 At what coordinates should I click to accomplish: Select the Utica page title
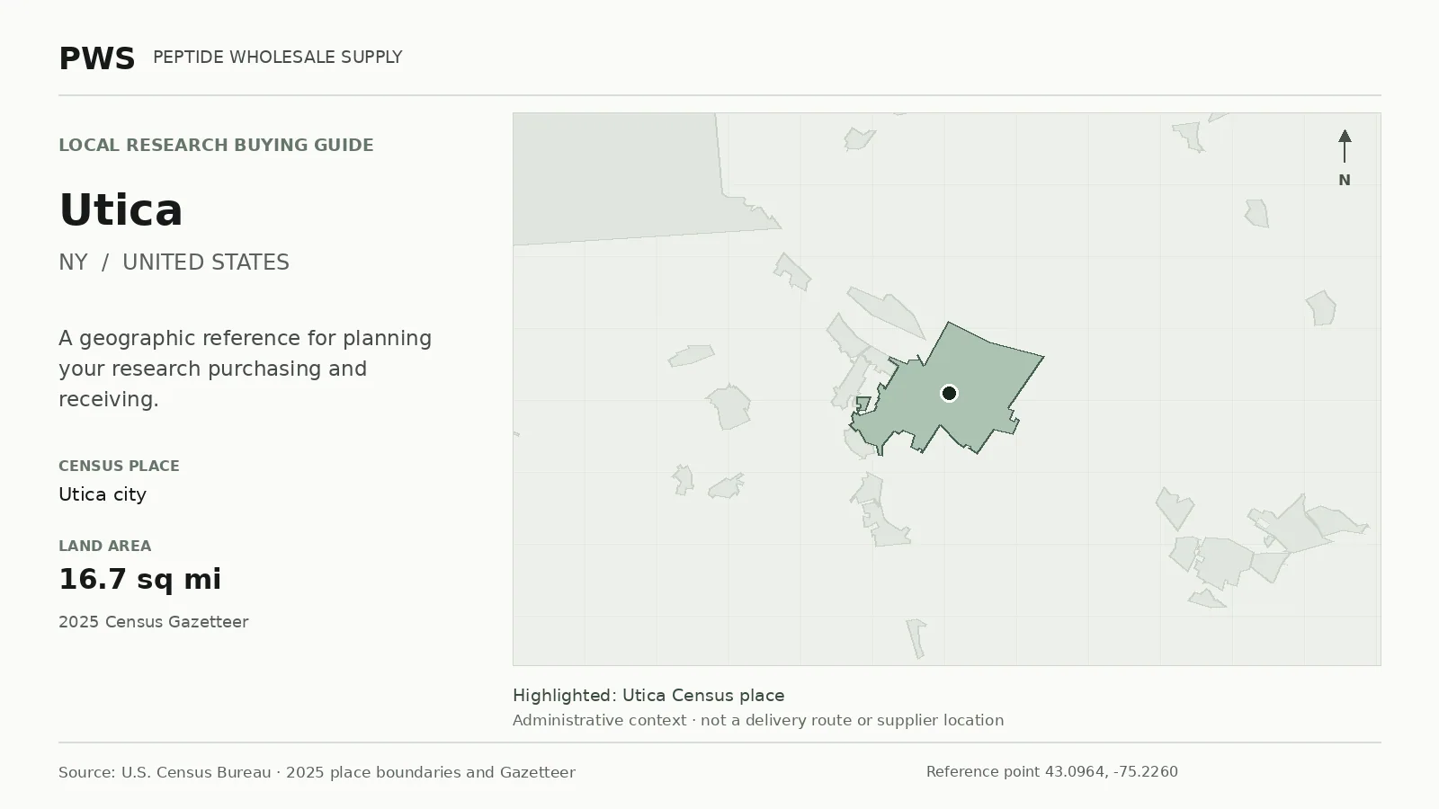pyautogui.click(x=121, y=209)
